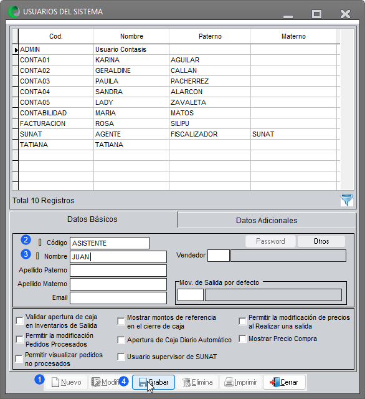This screenshot has height=399, width=365.
Task: Switch to Datos Adicionales tab
Action: coord(267,220)
